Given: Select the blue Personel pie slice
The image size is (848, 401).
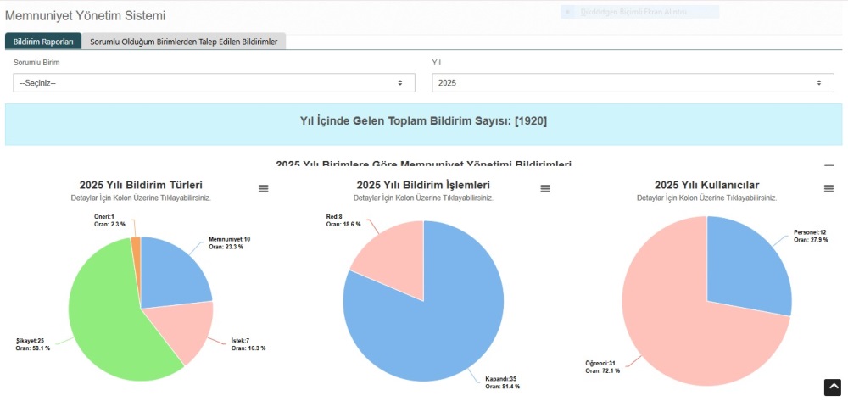Looking at the screenshot, I should tap(746, 267).
